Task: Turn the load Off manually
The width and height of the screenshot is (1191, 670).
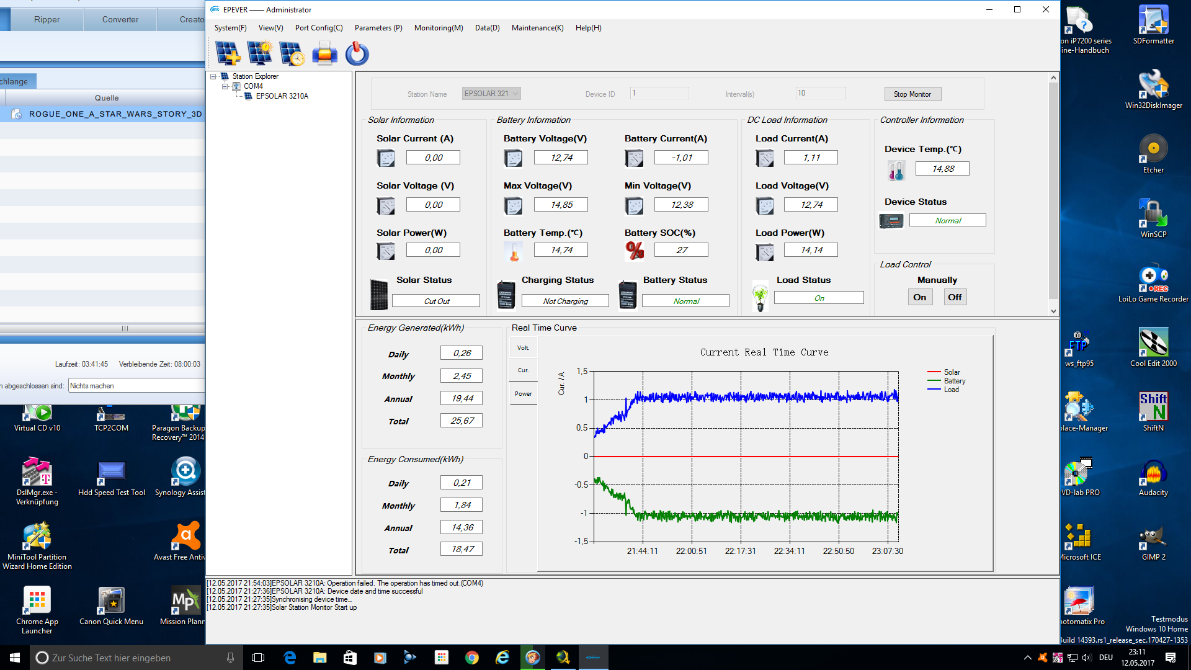Action: (955, 297)
